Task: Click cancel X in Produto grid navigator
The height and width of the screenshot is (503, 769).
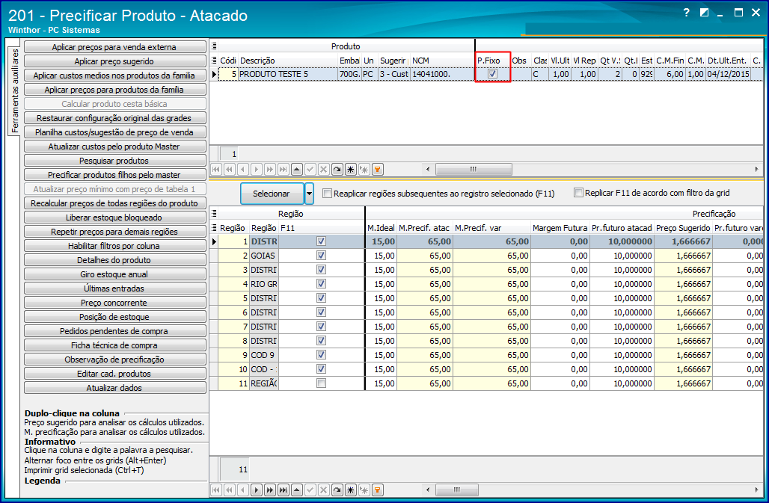Action: (x=324, y=170)
